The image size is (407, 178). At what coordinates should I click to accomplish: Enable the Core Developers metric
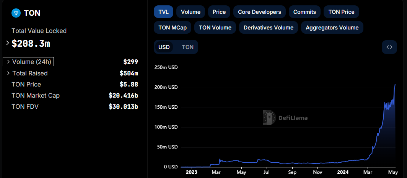[x=260, y=12]
